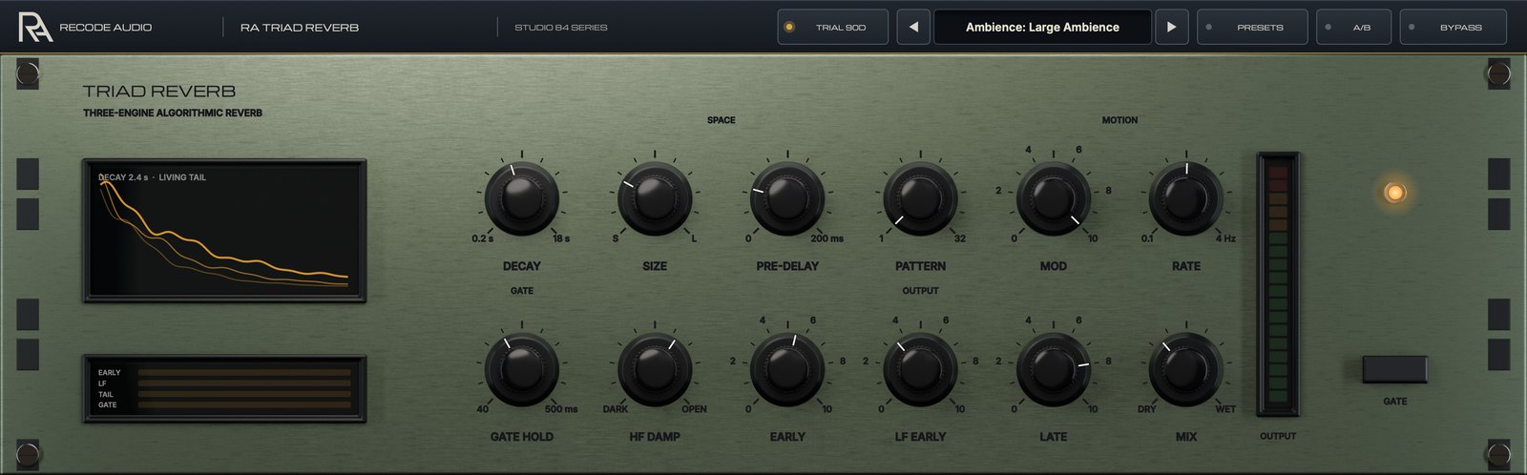The height and width of the screenshot is (475, 1527).
Task: Click the Early/LF/Tail/Gate meter panel
Action: pos(224,388)
